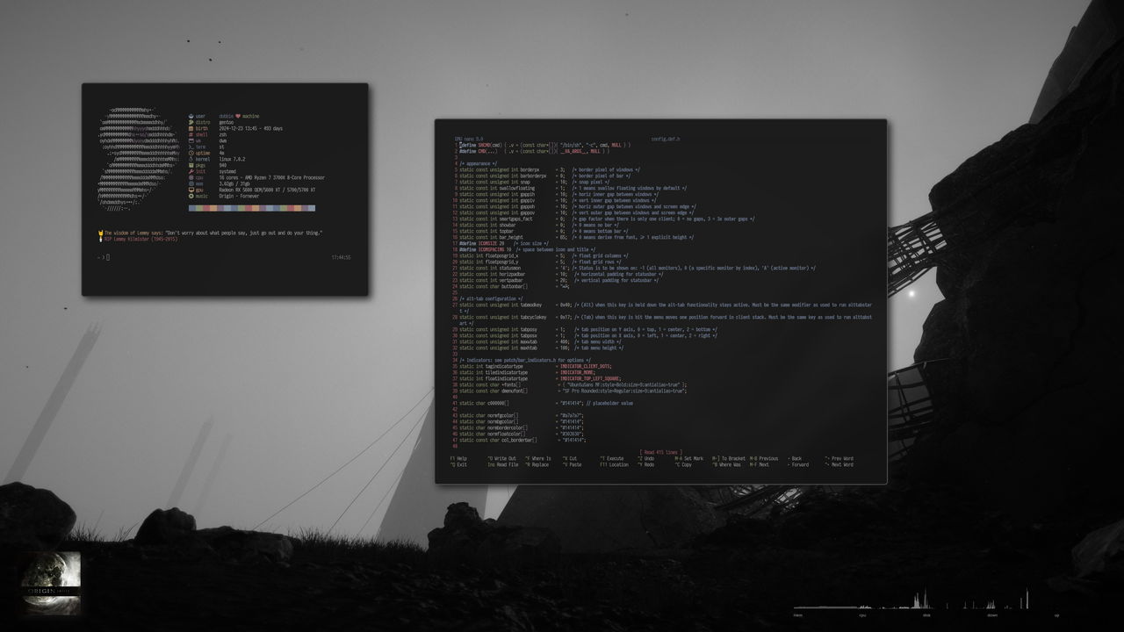Click the ^T Execute shortcut
This screenshot has height=632, width=1124.
click(611, 458)
